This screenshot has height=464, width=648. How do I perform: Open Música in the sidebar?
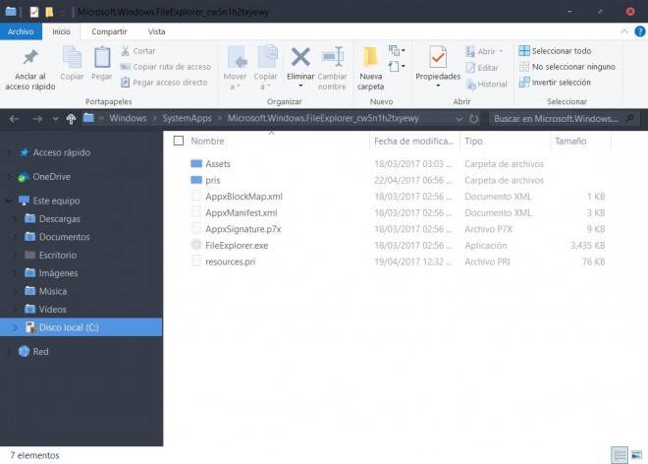52,291
